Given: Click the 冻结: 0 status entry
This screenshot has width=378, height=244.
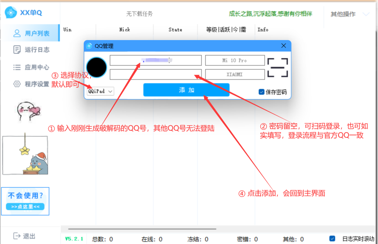Looking at the screenshot, I should click(x=198, y=239).
